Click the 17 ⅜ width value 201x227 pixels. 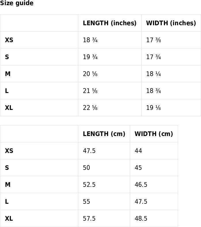coord(154,40)
